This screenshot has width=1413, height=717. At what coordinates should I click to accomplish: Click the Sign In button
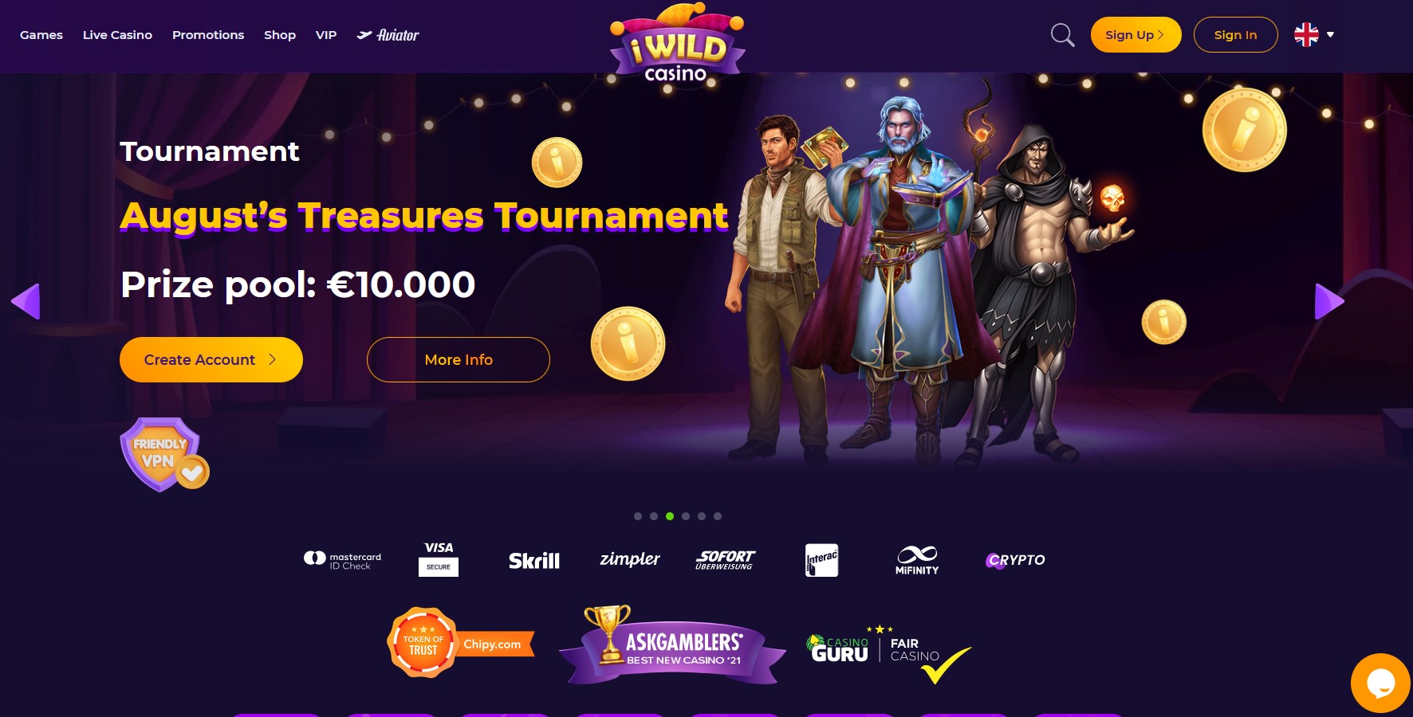click(x=1235, y=35)
